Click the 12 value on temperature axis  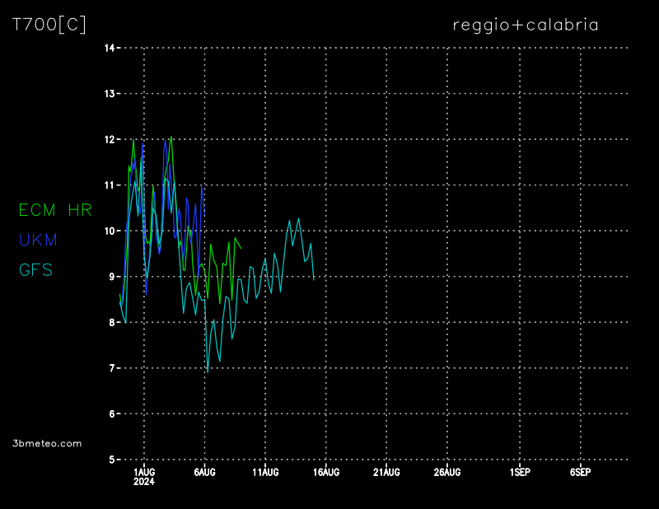pyautogui.click(x=109, y=139)
